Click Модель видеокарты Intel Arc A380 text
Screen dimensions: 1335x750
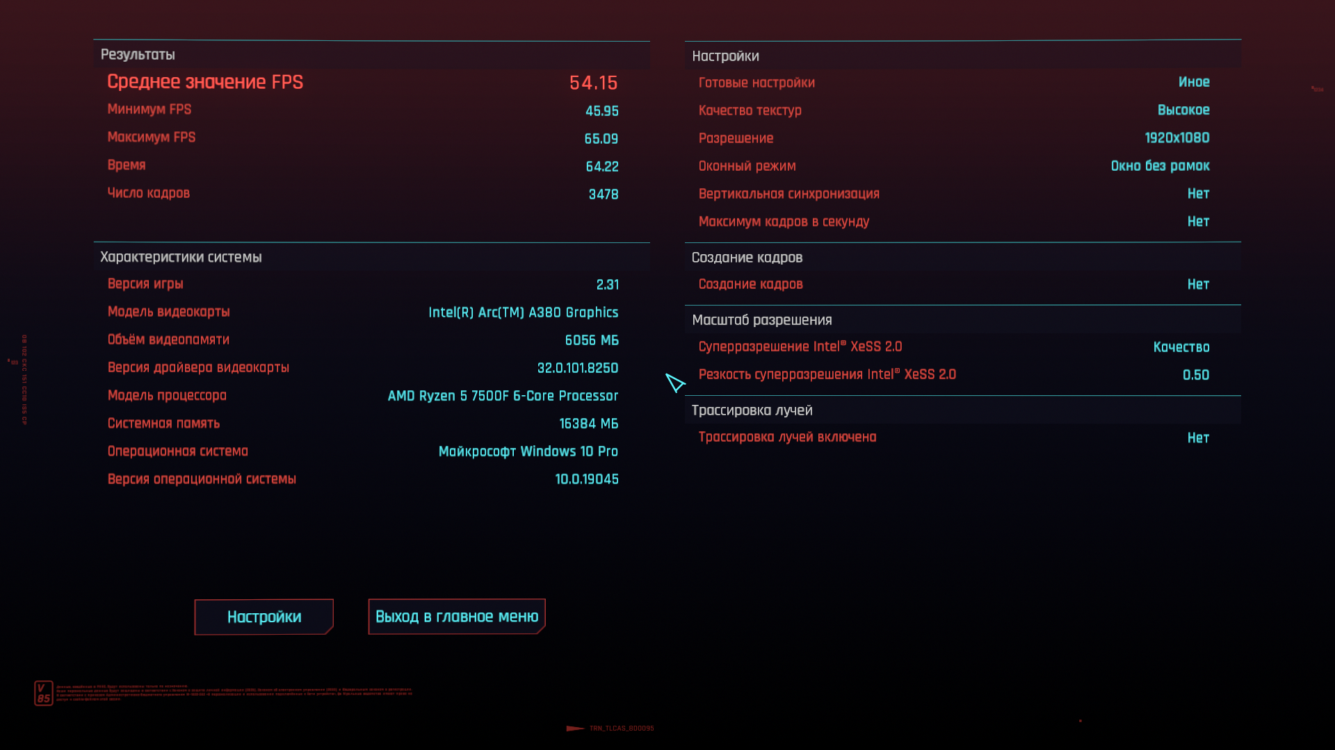[x=523, y=312]
